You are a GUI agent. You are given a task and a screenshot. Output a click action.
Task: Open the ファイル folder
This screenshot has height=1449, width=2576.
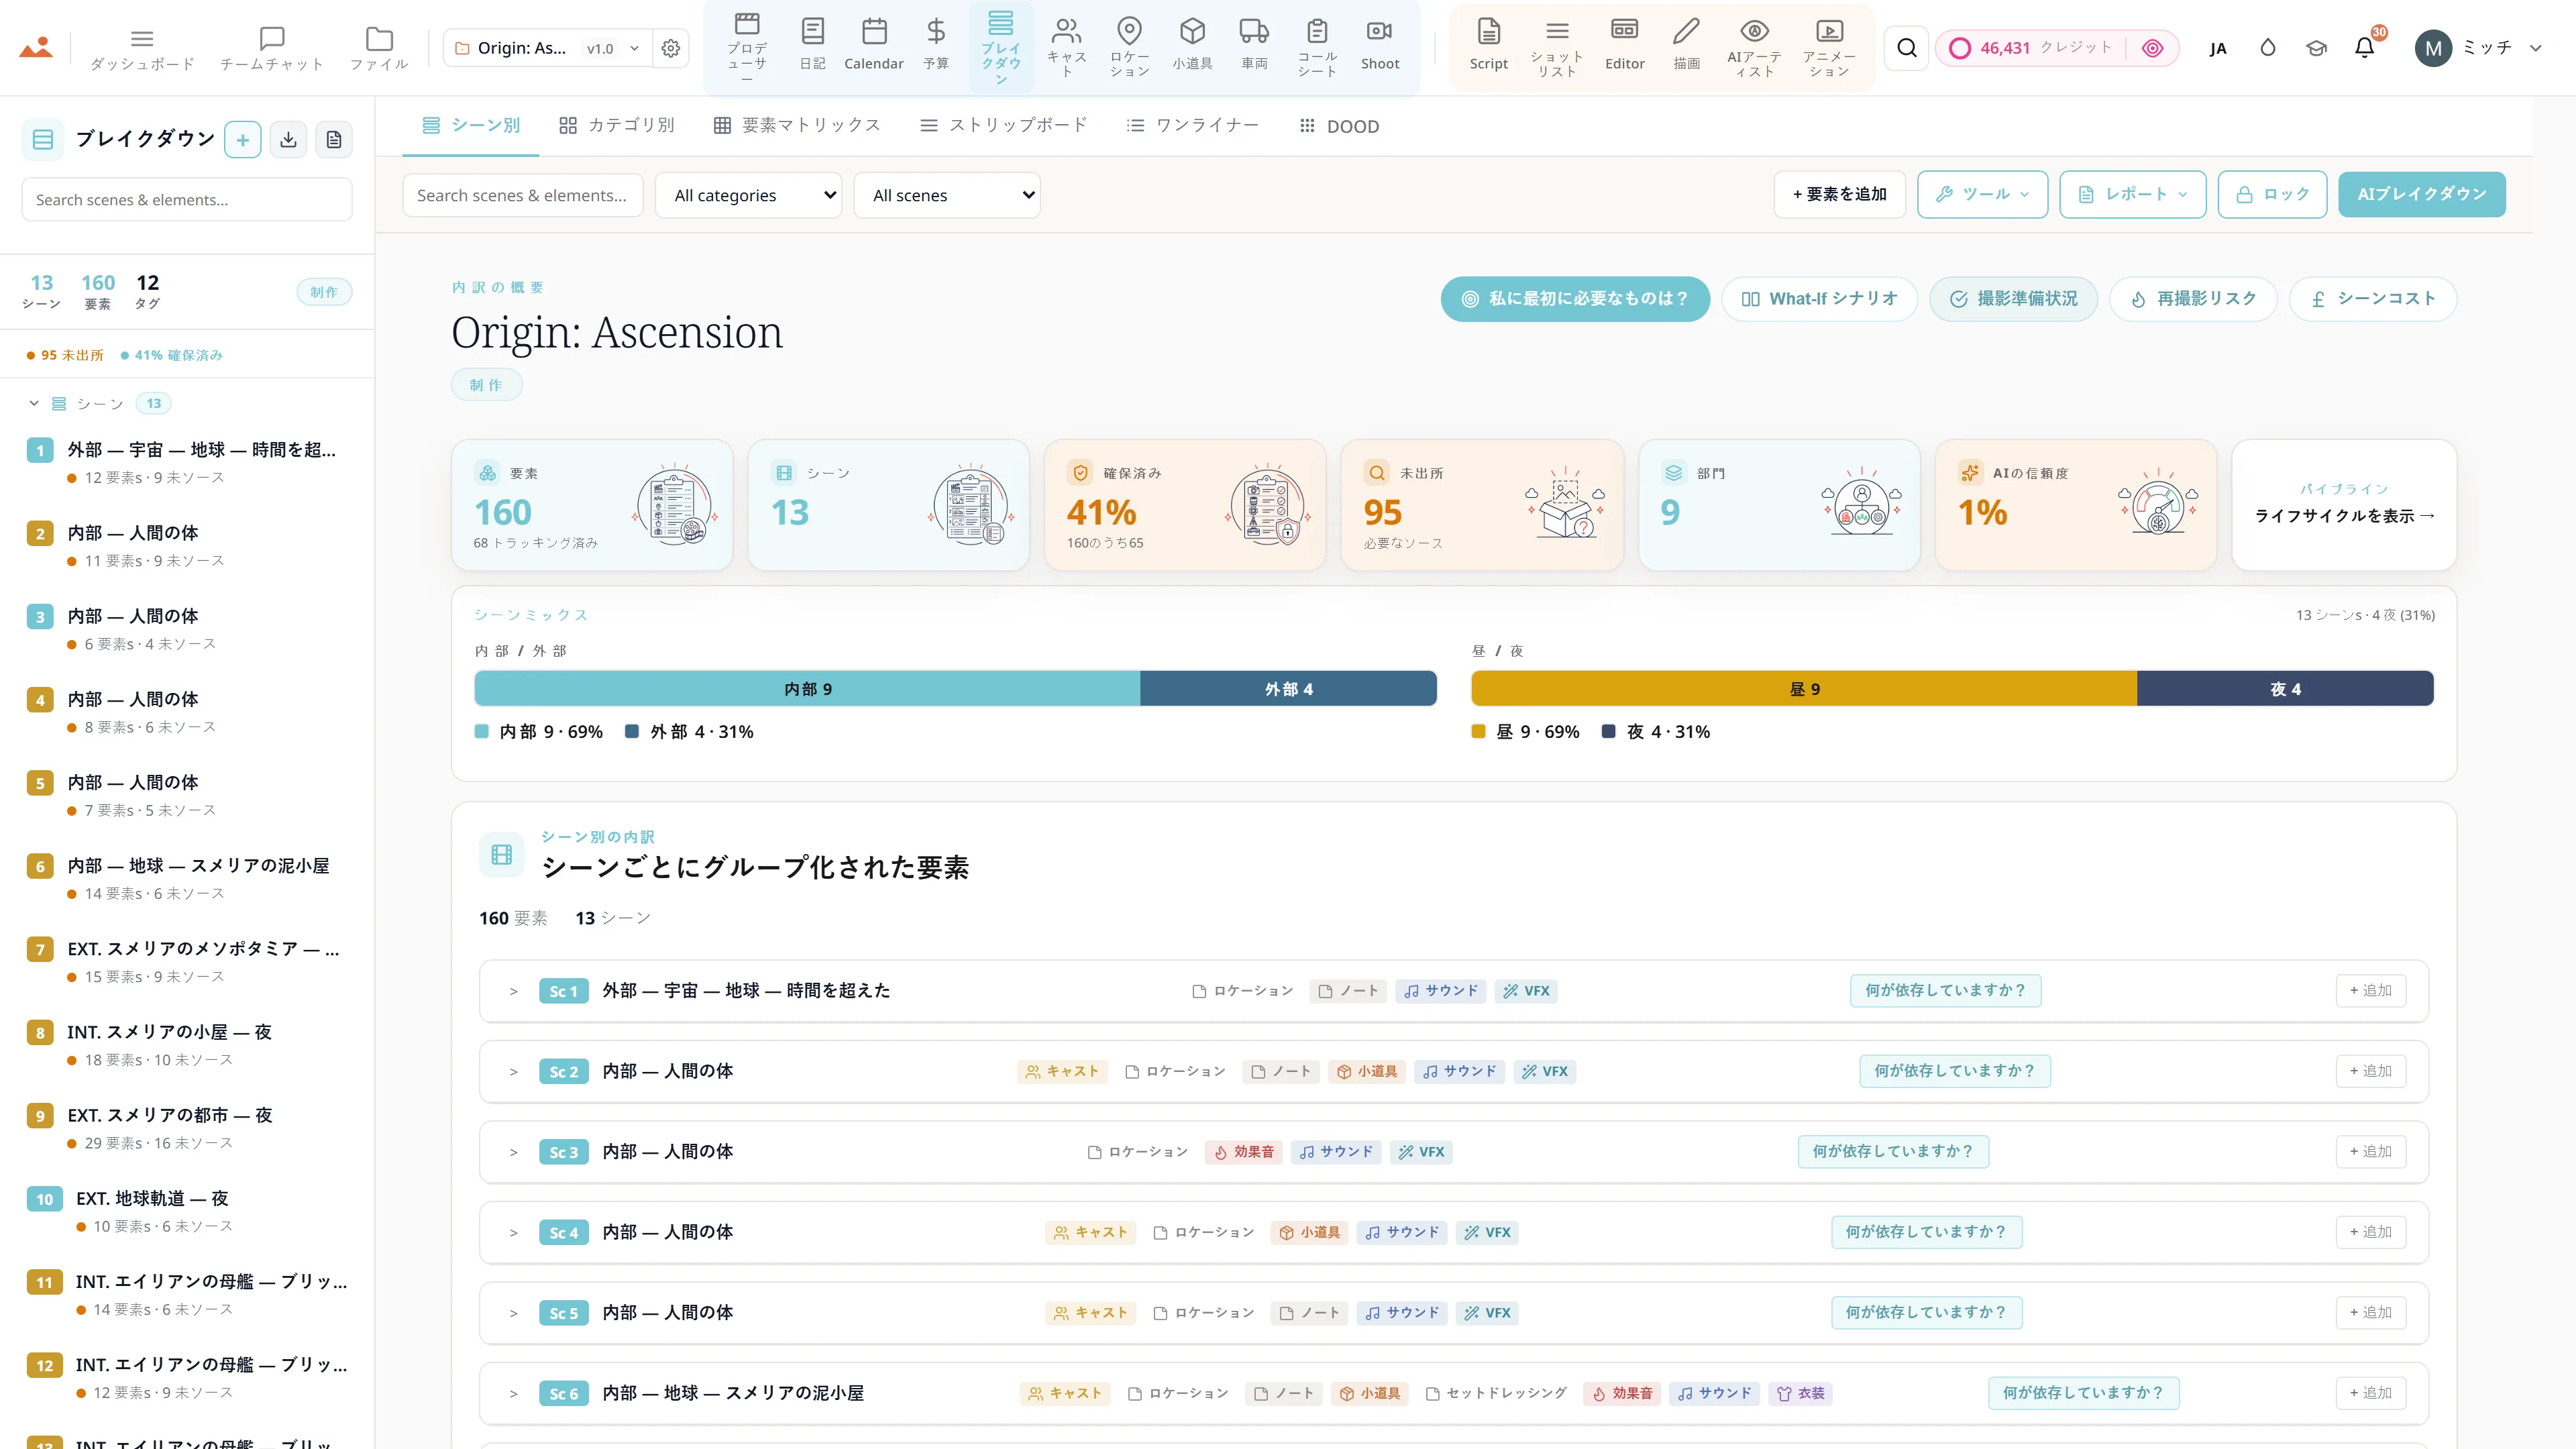pos(379,47)
